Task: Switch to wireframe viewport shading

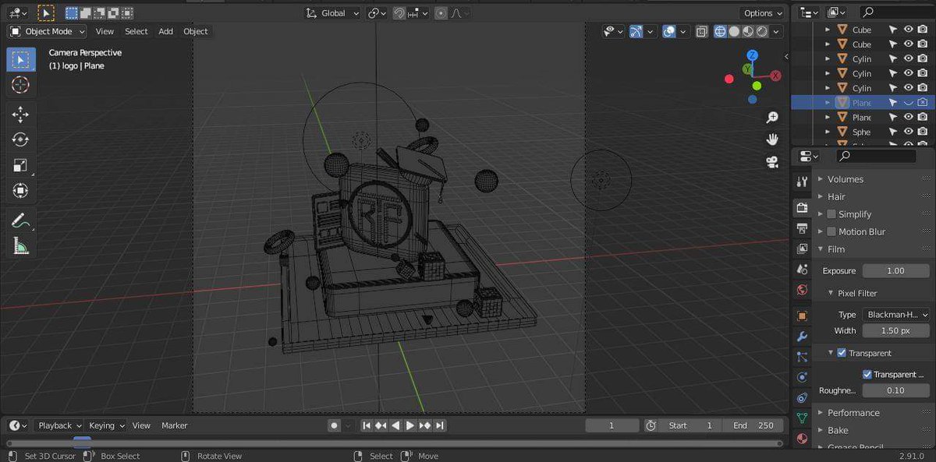Action: [x=720, y=31]
